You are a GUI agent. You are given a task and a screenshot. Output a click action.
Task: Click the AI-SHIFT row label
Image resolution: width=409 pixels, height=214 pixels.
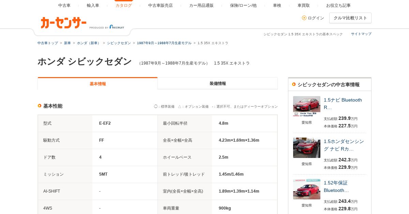[52, 191]
